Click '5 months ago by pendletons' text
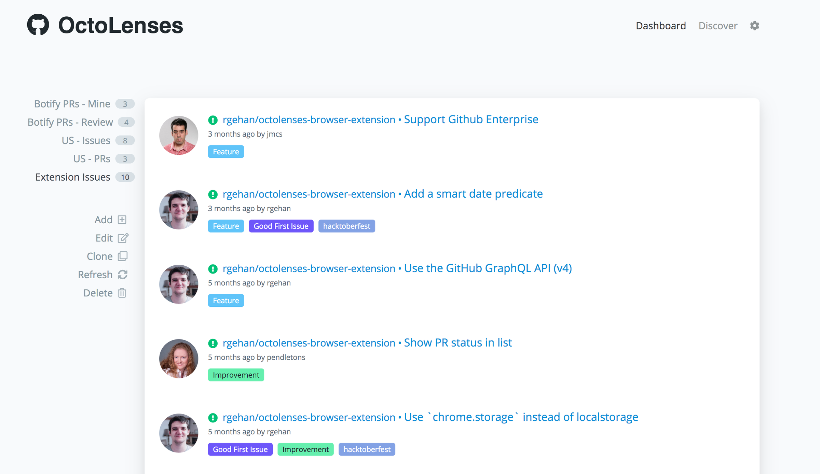 257,358
